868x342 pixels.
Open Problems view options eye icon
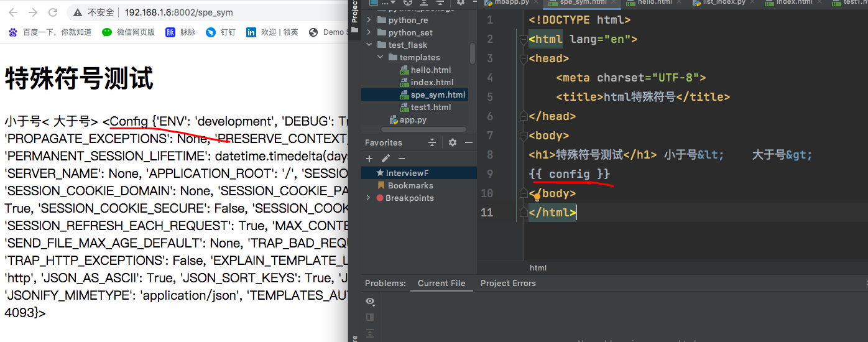[370, 302]
